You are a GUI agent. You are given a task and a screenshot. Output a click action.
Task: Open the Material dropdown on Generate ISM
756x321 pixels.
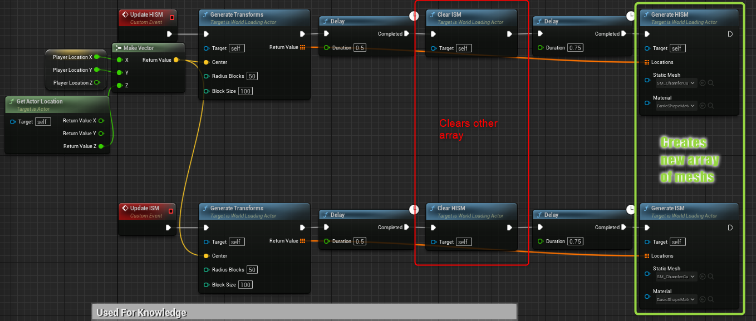pos(675,299)
